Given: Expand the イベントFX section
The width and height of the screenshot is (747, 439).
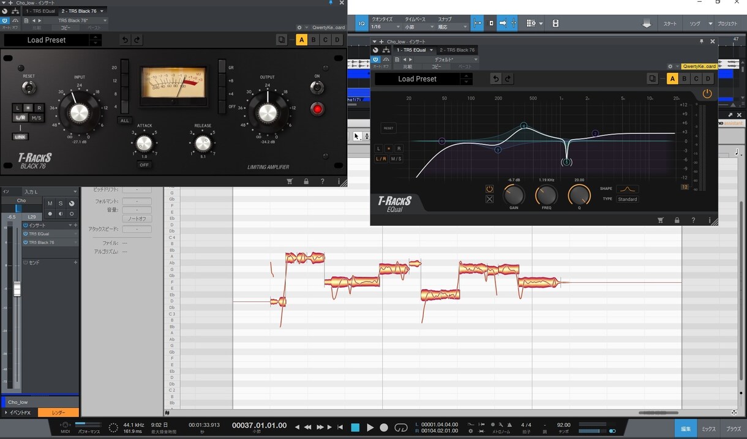Looking at the screenshot, I should (x=18, y=413).
